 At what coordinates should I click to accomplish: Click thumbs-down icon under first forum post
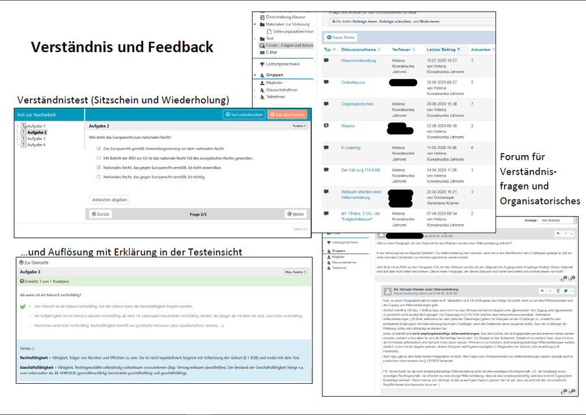click(572, 279)
